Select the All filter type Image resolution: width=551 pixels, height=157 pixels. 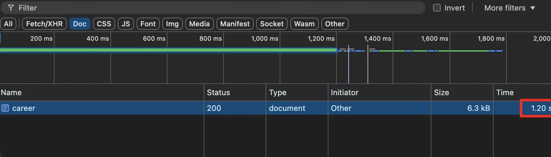[8, 24]
